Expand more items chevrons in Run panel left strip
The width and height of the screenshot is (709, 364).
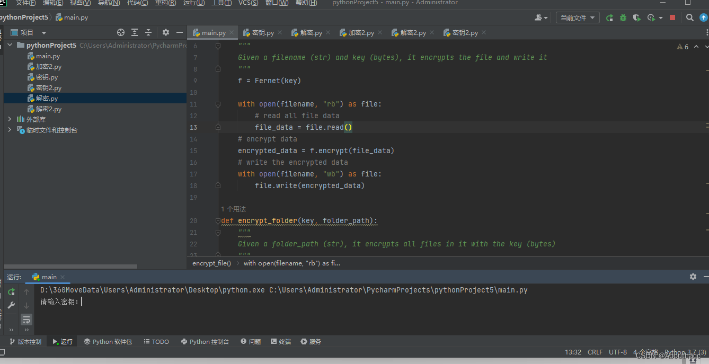[x=11, y=330]
